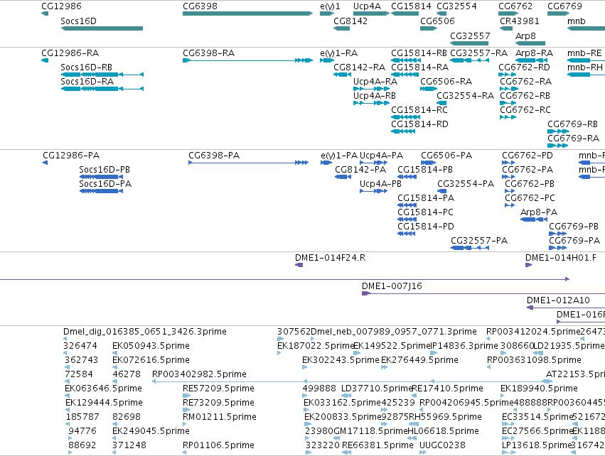Select EST EK063646.5prime
The height and width of the screenshot is (456, 605).
click(67, 396)
